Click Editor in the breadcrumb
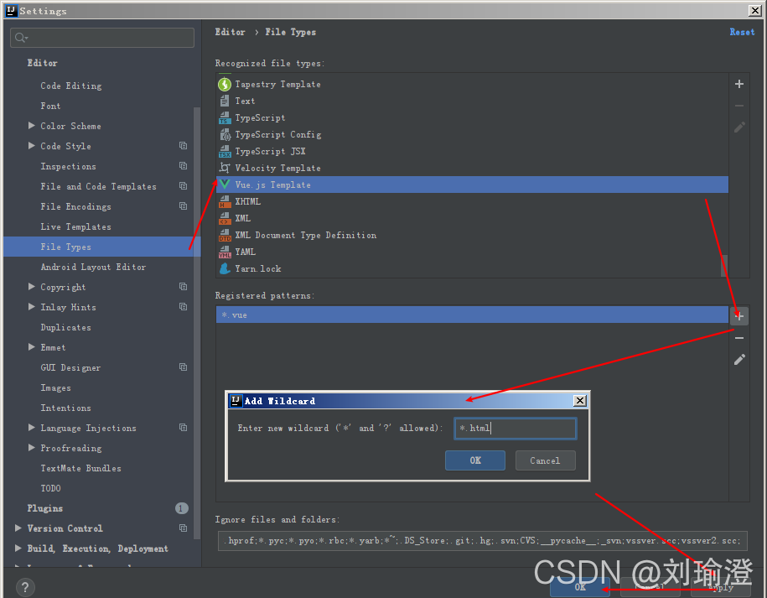Viewport: 767px width, 598px height. [230, 32]
